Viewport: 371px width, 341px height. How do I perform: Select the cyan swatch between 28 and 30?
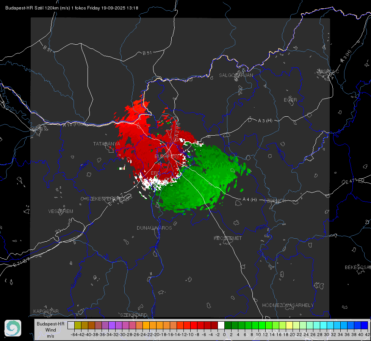coord(324,325)
